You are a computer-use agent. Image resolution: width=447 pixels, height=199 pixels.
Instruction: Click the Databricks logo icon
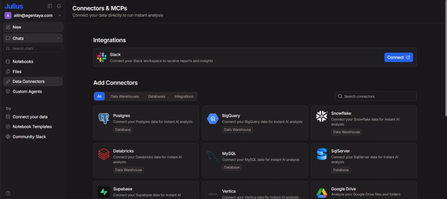(104, 154)
